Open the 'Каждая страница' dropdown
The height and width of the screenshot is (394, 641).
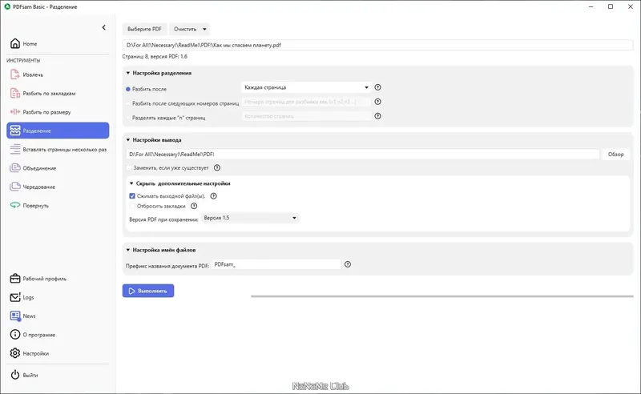pyautogui.click(x=304, y=87)
